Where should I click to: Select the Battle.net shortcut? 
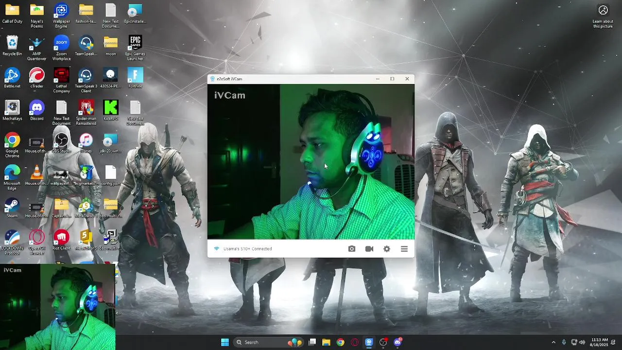(12, 79)
